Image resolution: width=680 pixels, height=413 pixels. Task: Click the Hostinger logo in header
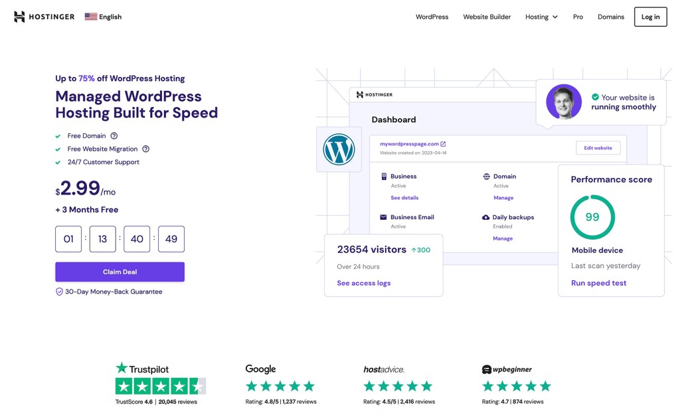tap(44, 17)
